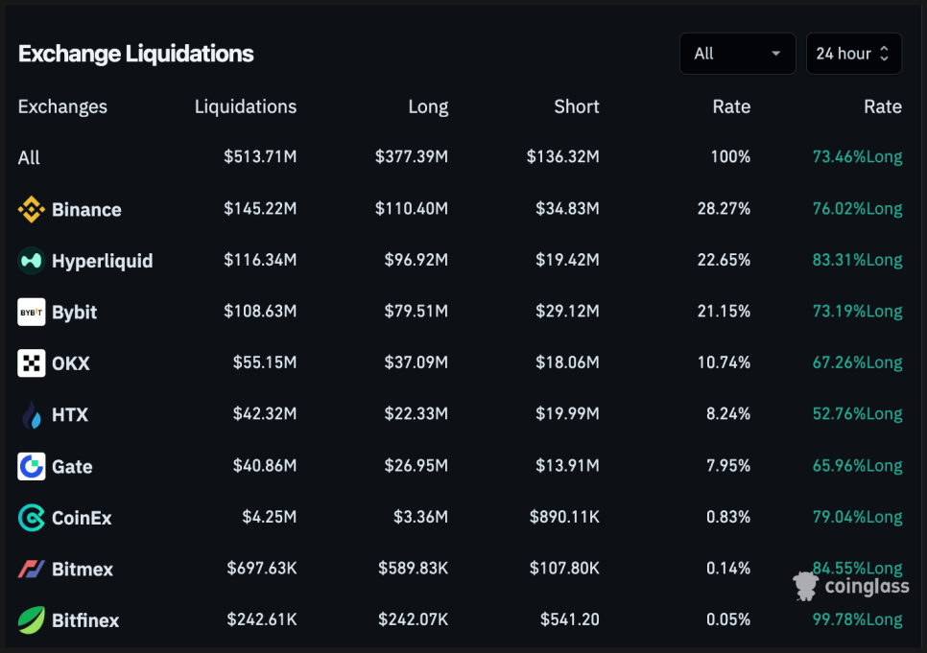Sort by the Liquidations column header
This screenshot has height=653, width=927.
pyautogui.click(x=246, y=106)
